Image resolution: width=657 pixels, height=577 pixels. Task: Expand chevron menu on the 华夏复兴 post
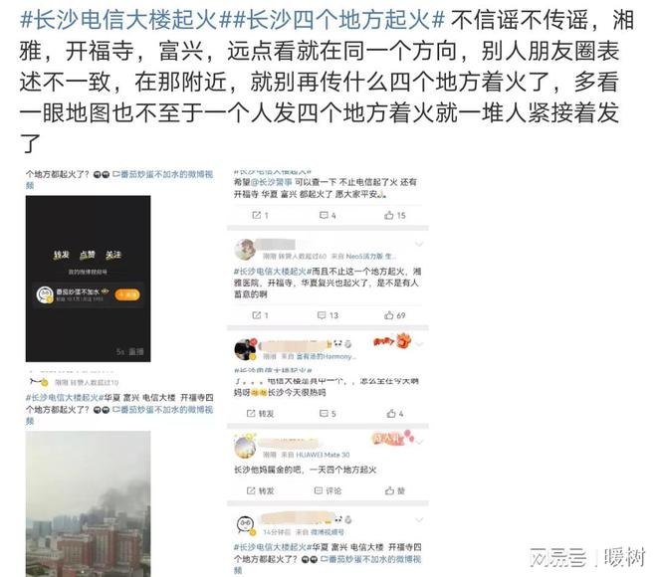tap(418, 244)
